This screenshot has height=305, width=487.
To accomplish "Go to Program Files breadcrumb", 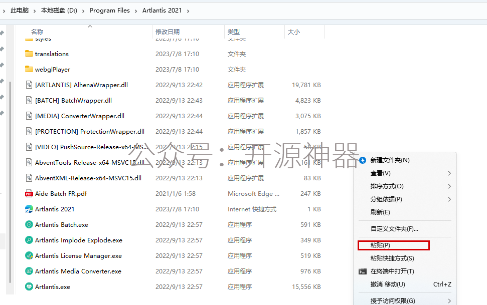I will pos(110,11).
